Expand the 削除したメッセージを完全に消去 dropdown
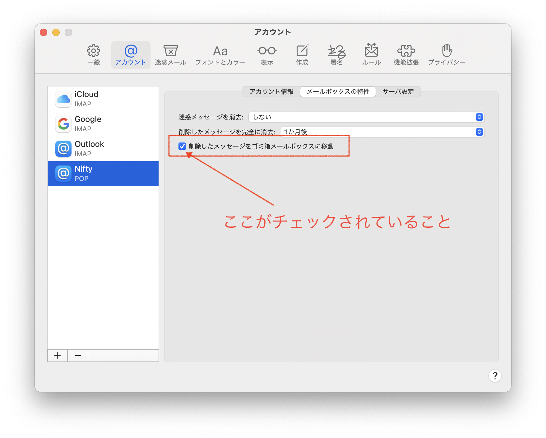 point(382,132)
